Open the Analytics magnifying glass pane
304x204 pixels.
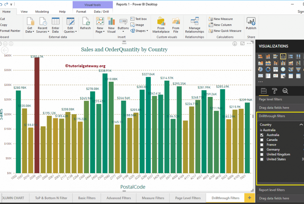click(x=285, y=91)
